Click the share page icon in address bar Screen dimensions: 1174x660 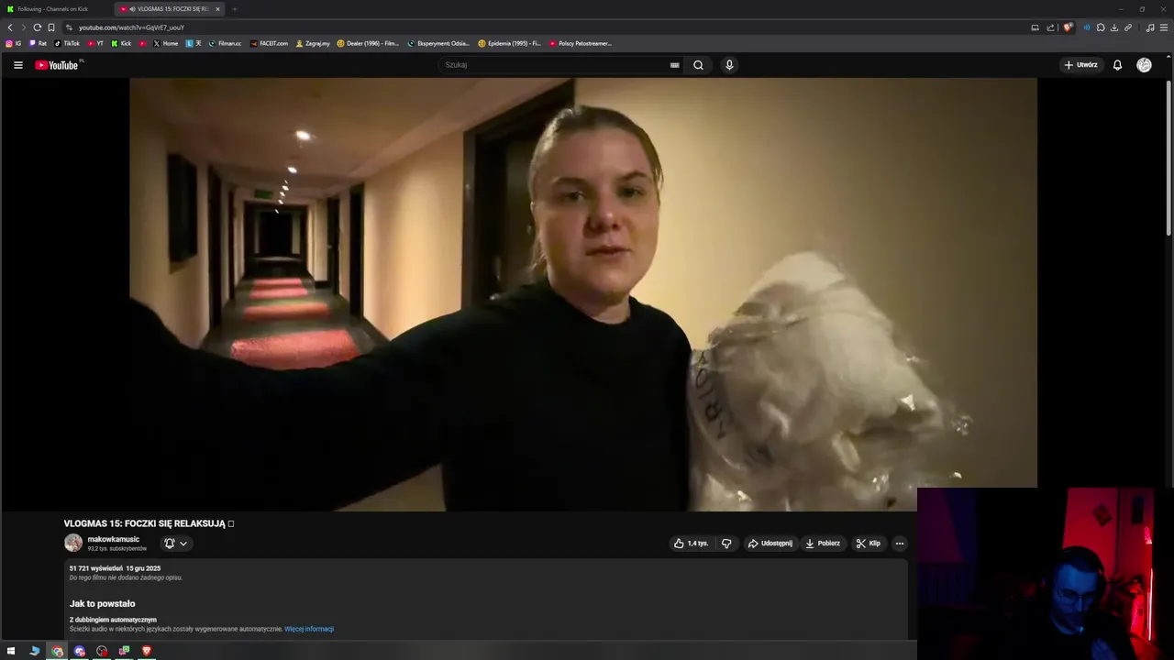click(1050, 27)
